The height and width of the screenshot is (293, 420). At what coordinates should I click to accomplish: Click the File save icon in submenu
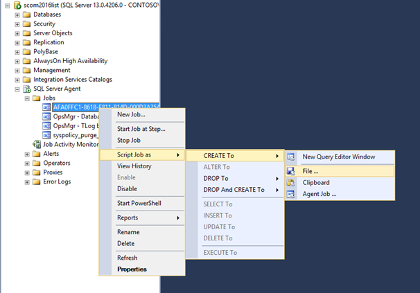pyautogui.click(x=291, y=171)
